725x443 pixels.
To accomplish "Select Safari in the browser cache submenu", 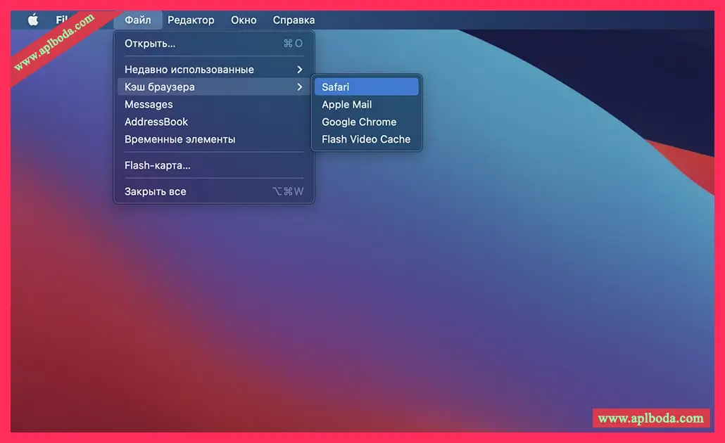I will point(336,87).
